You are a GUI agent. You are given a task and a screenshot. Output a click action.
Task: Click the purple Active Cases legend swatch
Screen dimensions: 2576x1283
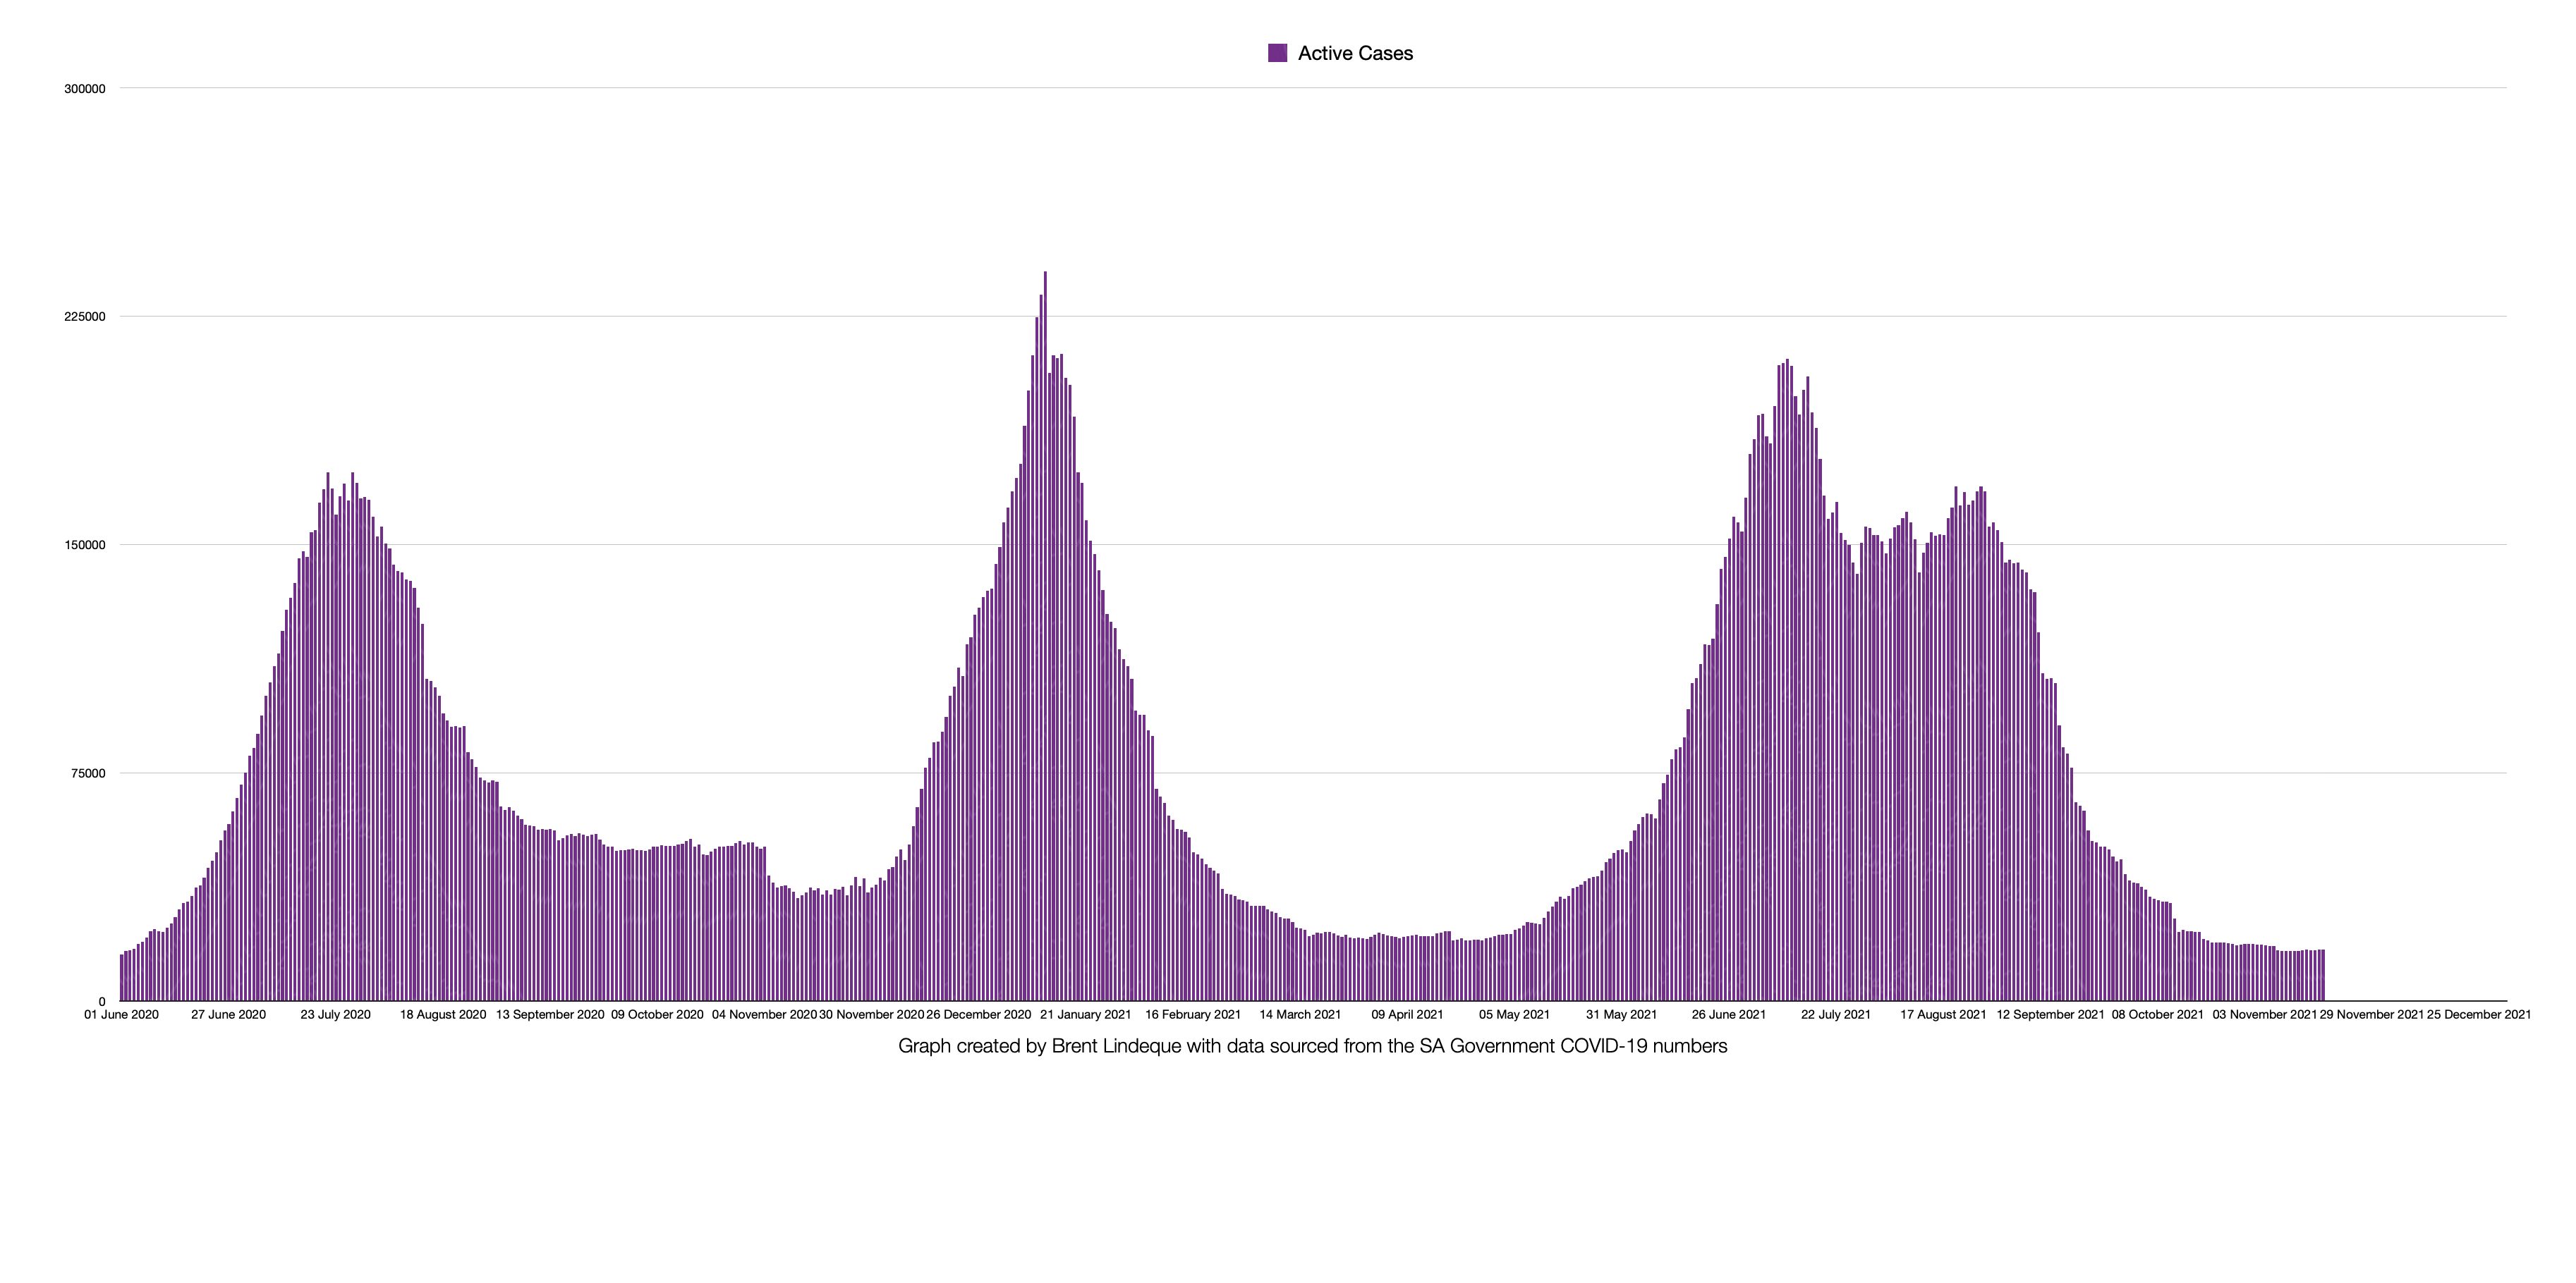(1277, 53)
